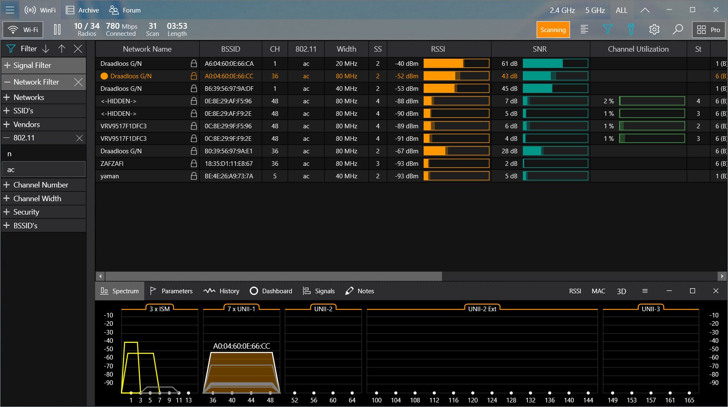Open the Pro layout button
The image size is (728, 407).
[x=708, y=30]
